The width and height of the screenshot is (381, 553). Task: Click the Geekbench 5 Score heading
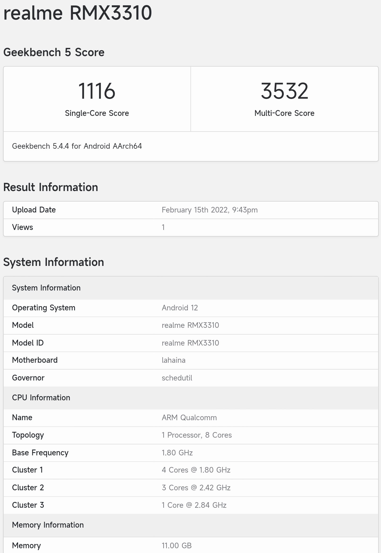point(54,52)
